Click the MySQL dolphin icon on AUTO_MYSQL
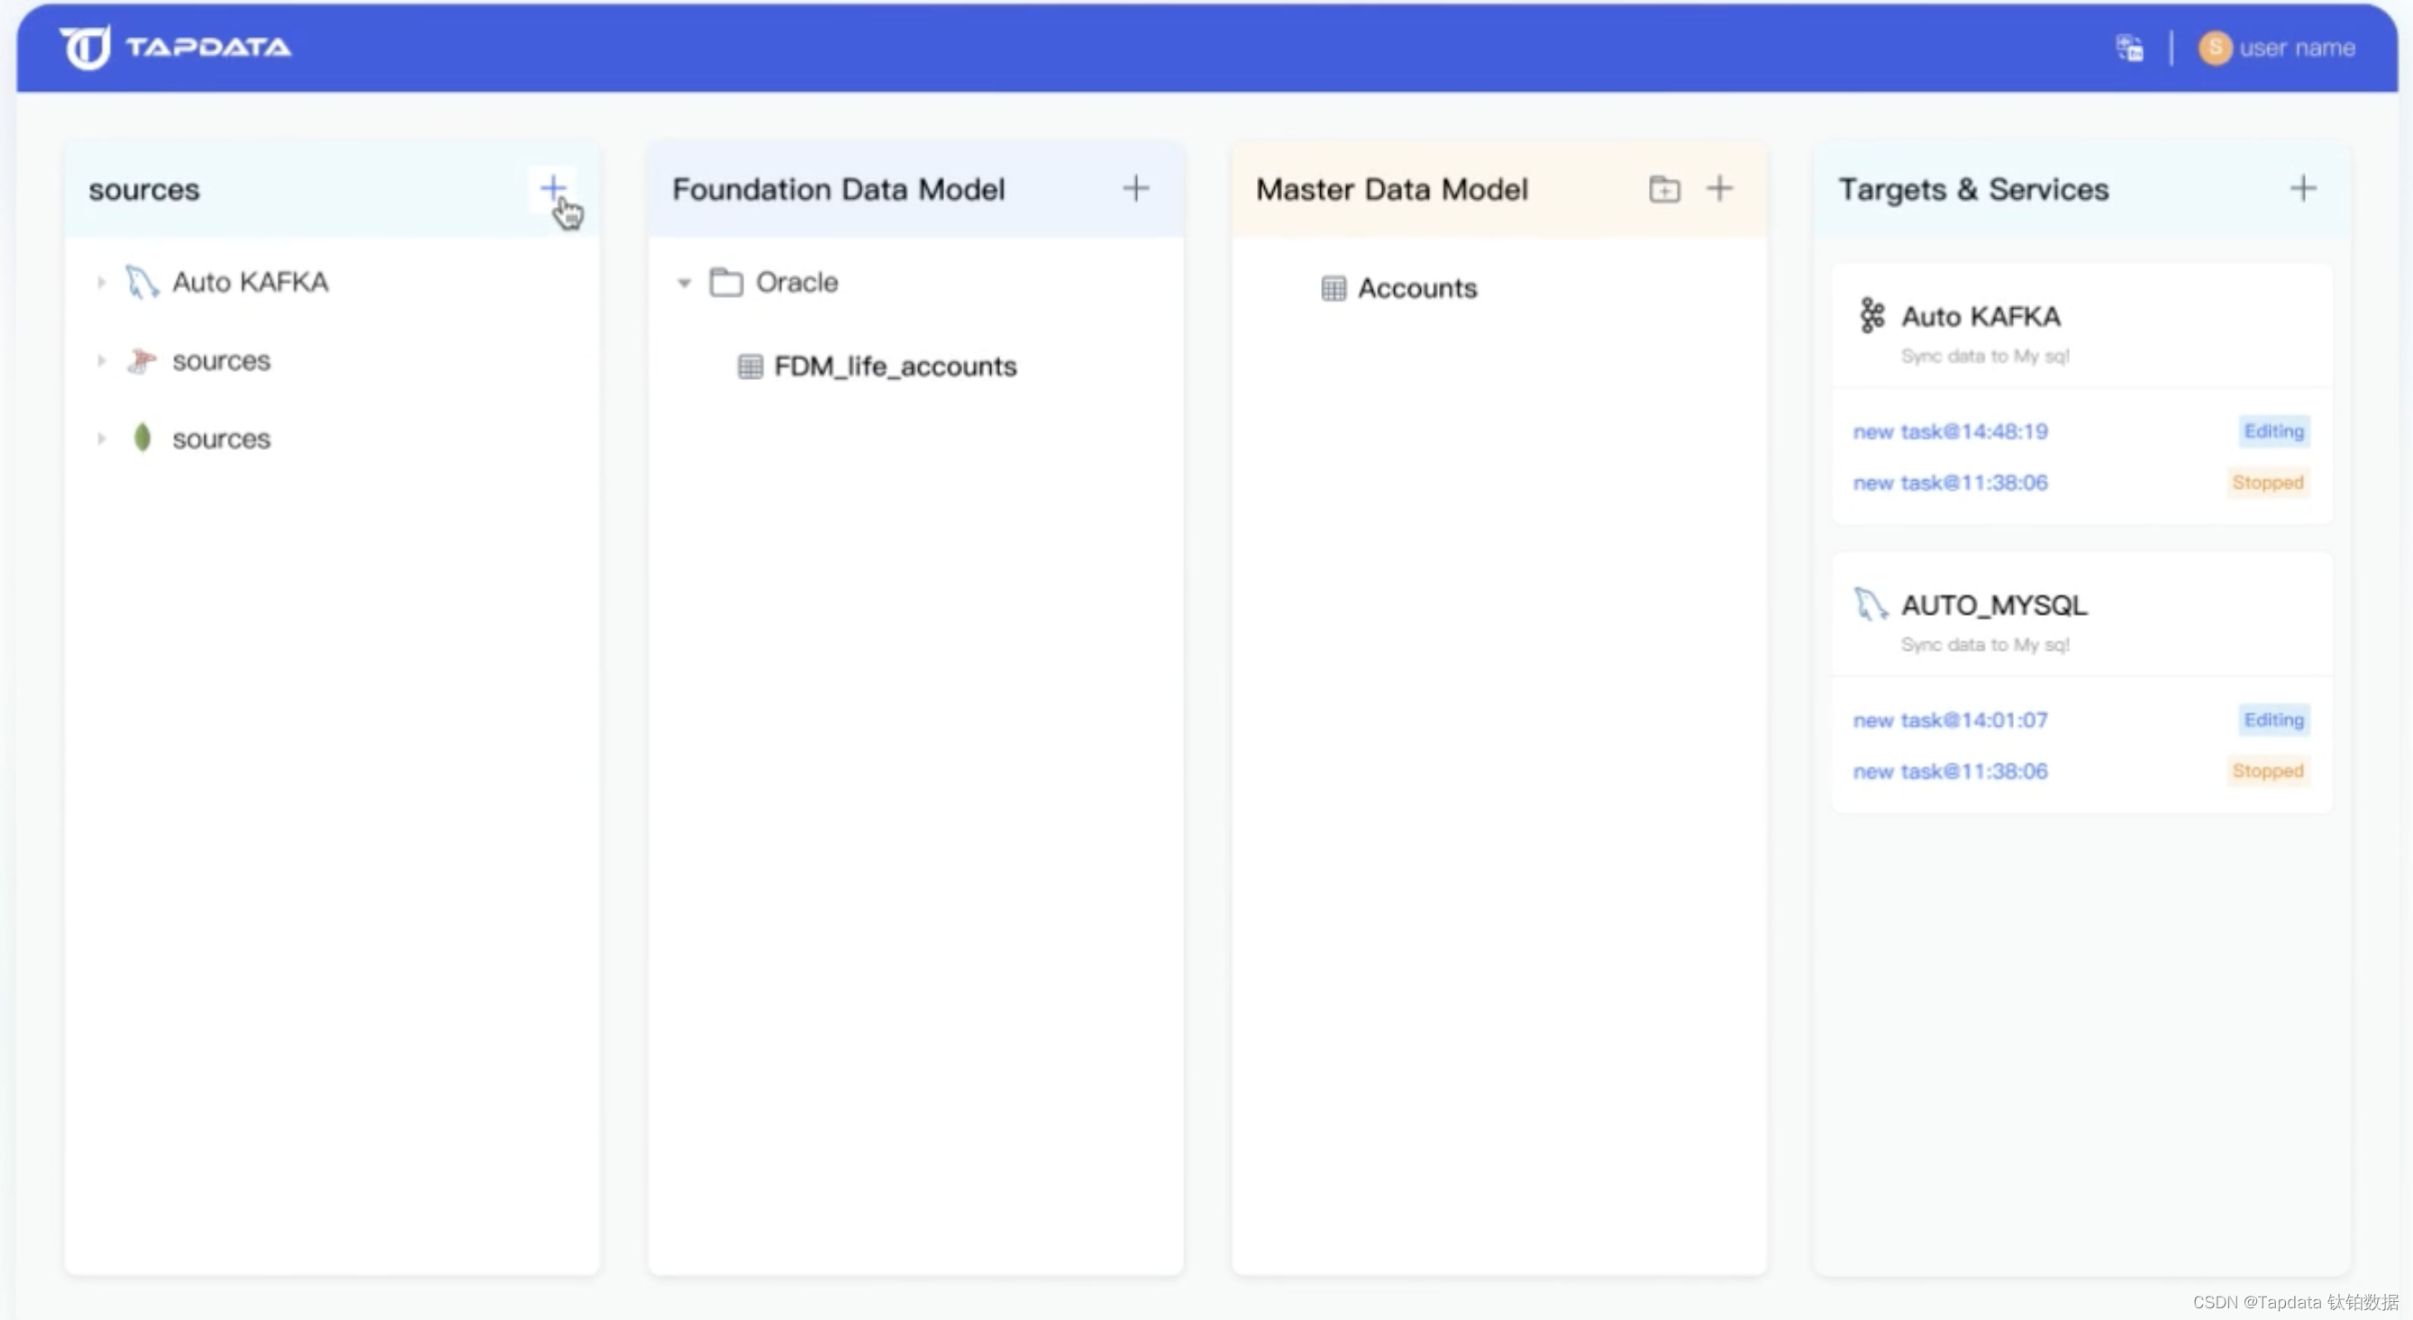The image size is (2413, 1320). 1871,604
